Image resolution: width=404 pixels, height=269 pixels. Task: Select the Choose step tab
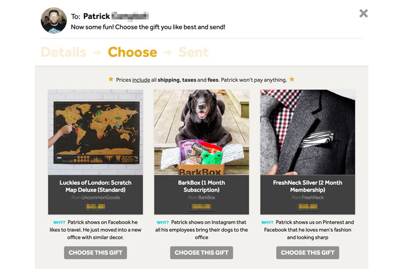pyautogui.click(x=132, y=52)
